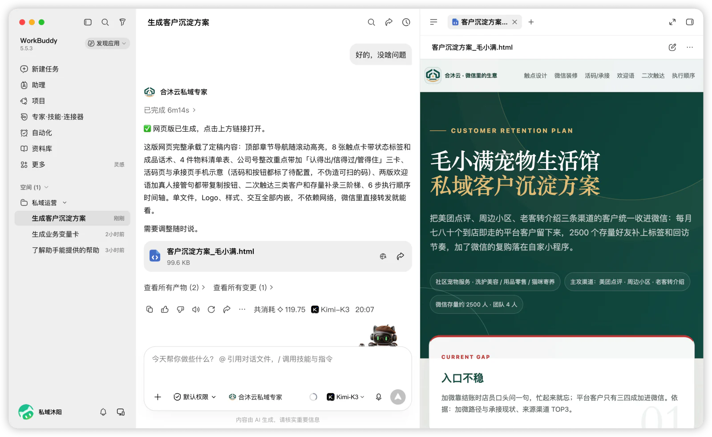The width and height of the screenshot is (712, 437).
Task: Jump to 活码/承接 in preview nav
Action: pyautogui.click(x=597, y=76)
